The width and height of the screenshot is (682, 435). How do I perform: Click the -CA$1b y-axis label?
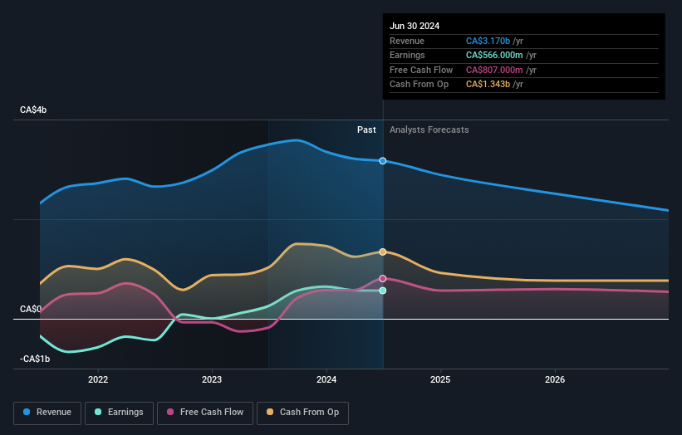pos(35,359)
